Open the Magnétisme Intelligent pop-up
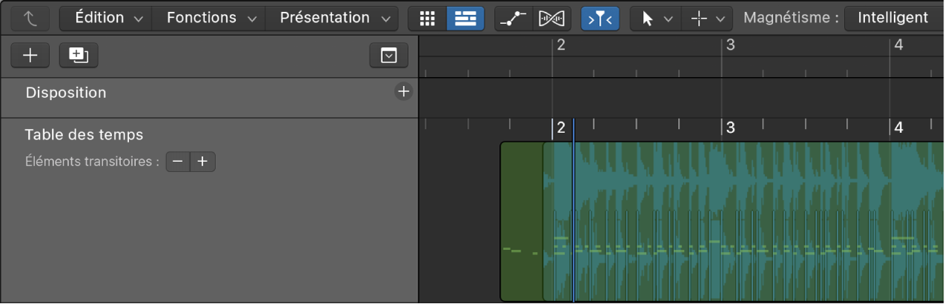The width and height of the screenshot is (945, 304). pos(892,19)
